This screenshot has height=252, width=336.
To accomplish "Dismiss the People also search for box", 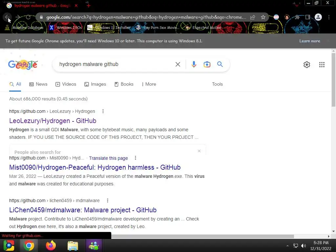I will click(199, 151).
